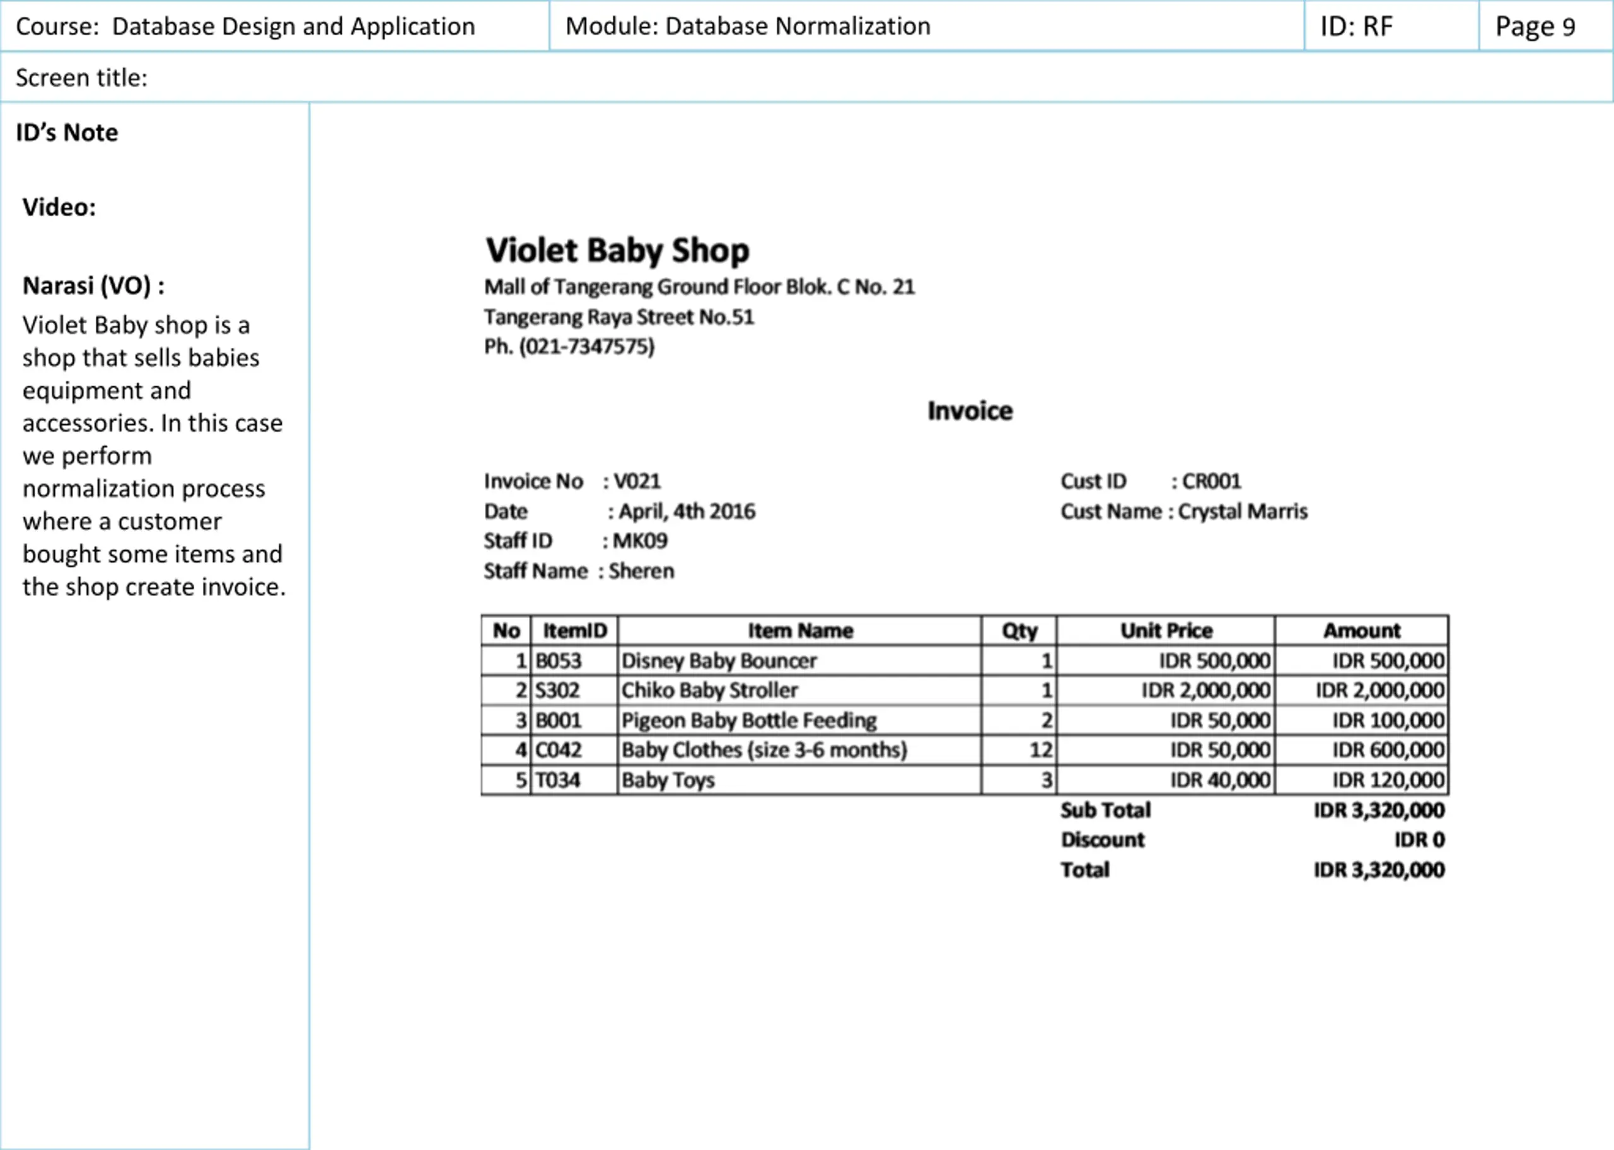Click the Page 9 header cell
This screenshot has height=1150, width=1614.
(x=1545, y=26)
